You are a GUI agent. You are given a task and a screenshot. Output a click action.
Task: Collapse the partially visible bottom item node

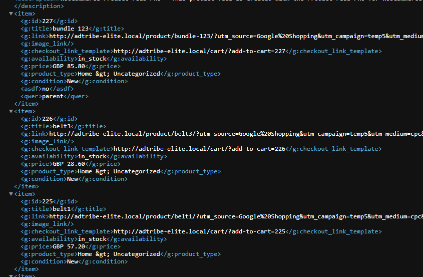11,275
